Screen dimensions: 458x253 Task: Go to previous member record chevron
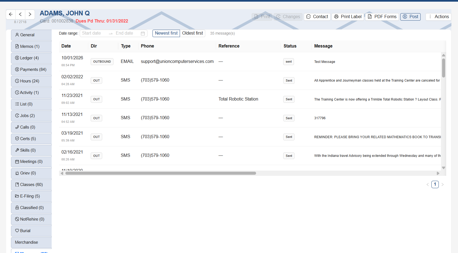20,14
